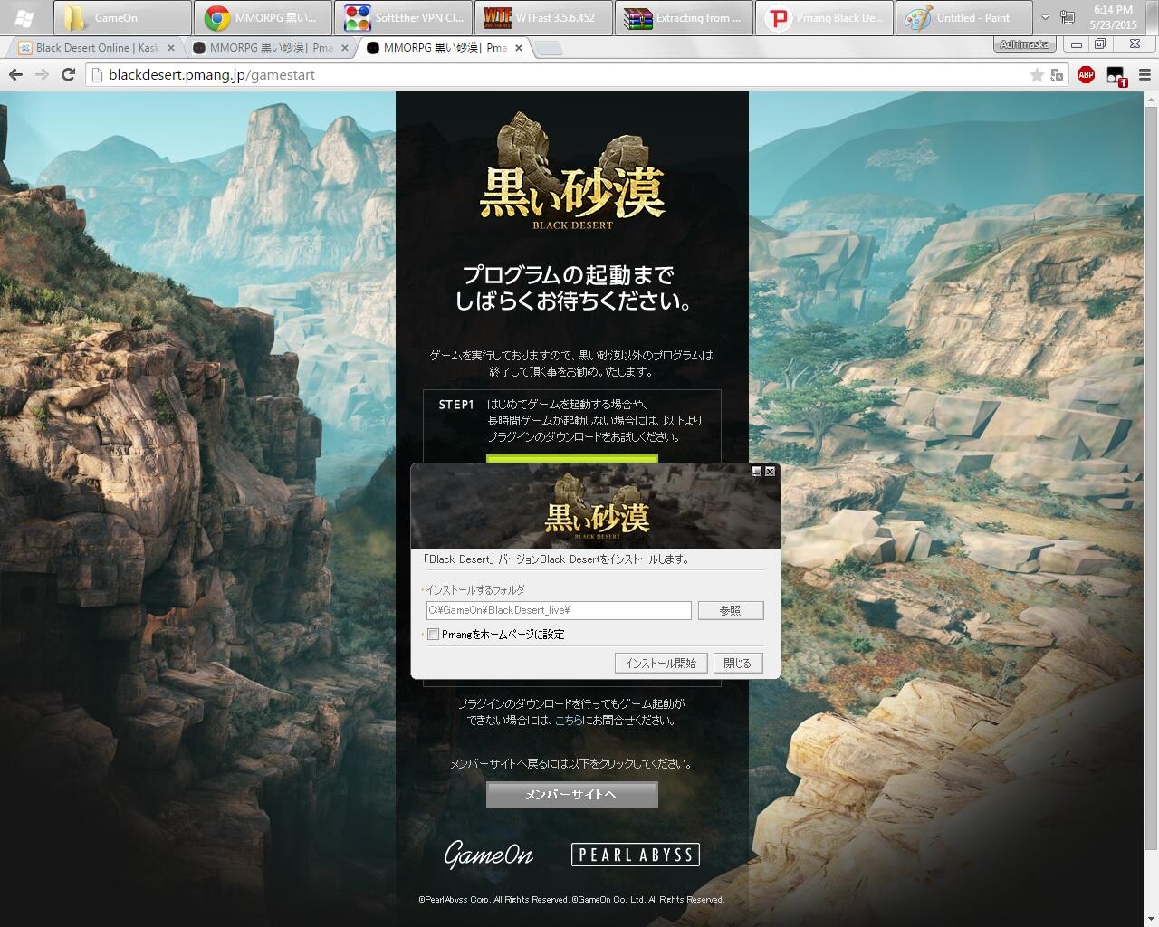The image size is (1159, 927).
Task: Click the メンバーサイトへ button
Action: [571, 795]
